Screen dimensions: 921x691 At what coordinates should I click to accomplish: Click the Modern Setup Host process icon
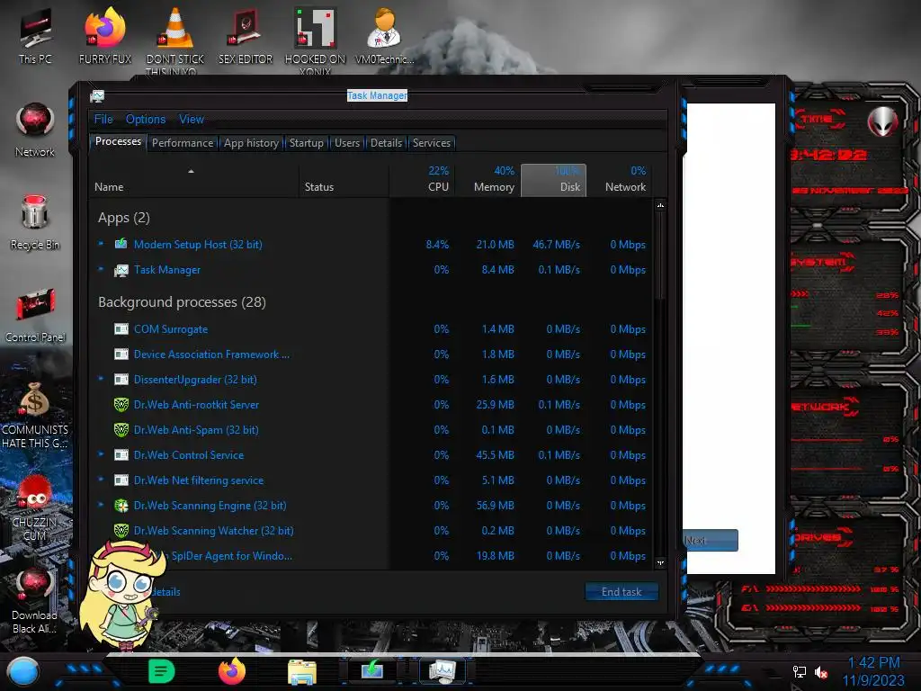point(121,244)
